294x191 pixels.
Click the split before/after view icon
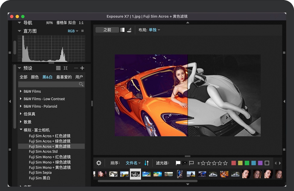pyautogui.click(x=122, y=30)
